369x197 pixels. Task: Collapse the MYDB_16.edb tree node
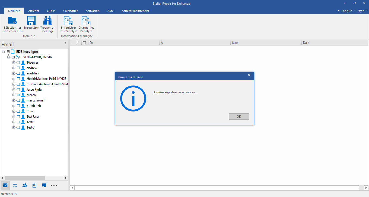point(8,57)
